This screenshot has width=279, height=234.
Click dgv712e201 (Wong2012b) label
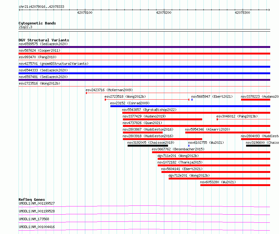tap(189, 175)
